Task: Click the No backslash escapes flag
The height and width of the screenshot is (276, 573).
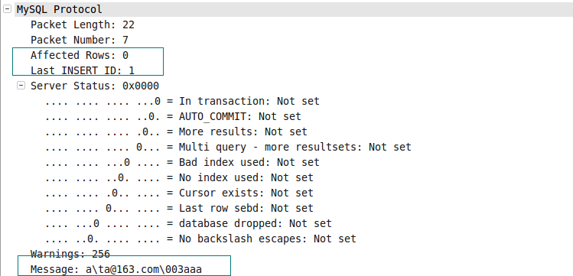Action: 200,239
